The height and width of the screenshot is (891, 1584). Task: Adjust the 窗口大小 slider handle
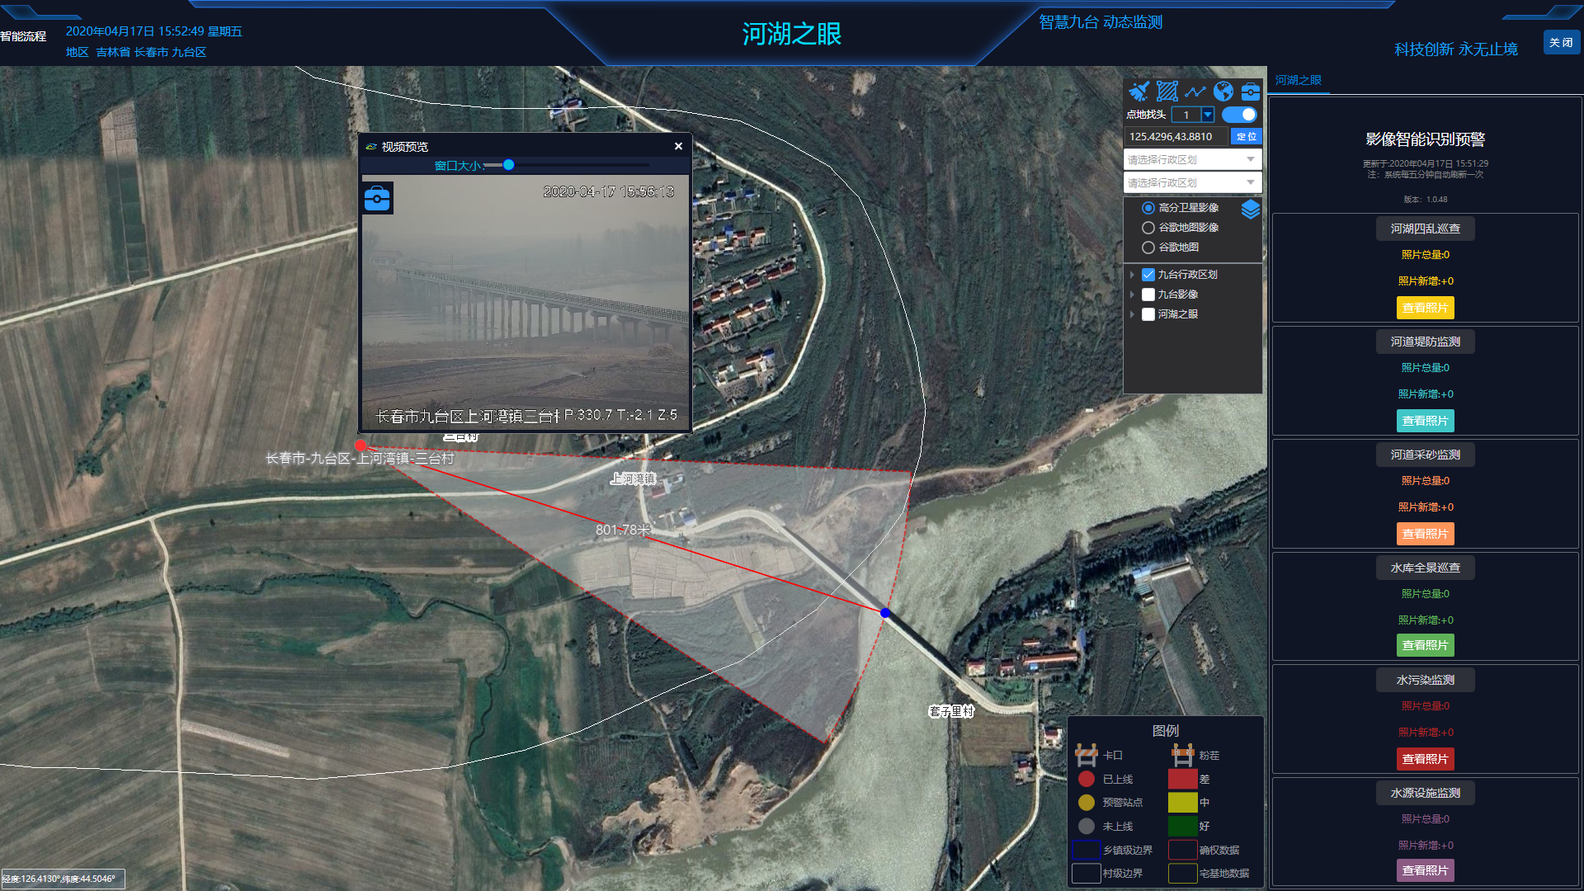click(509, 165)
